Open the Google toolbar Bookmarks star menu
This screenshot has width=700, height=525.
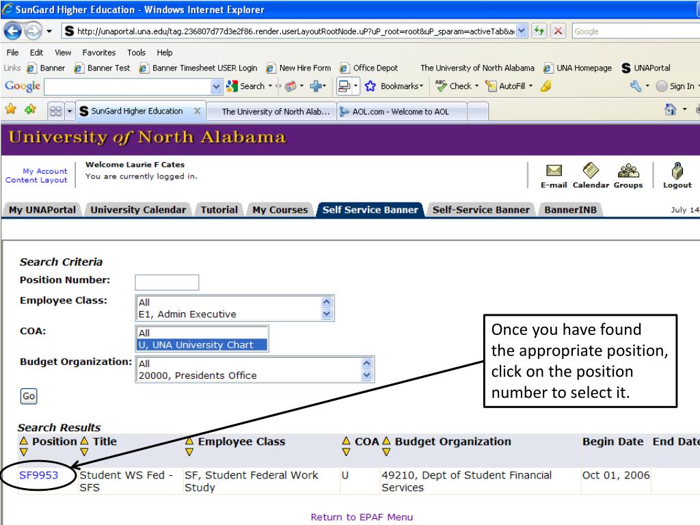[x=394, y=86]
